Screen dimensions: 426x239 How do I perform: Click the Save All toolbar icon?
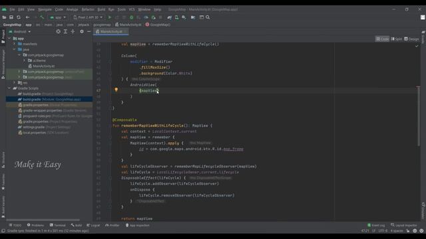click(x=11, y=17)
